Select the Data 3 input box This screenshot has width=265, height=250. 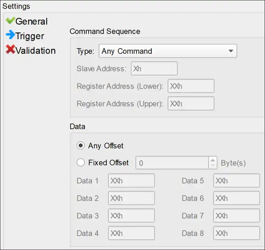[x=131, y=216]
